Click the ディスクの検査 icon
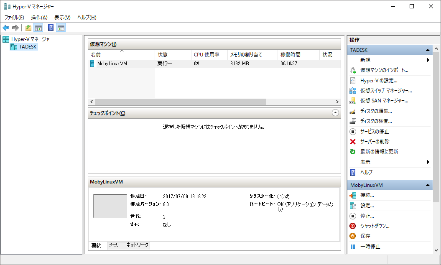This screenshot has height=265, width=441. [x=353, y=121]
